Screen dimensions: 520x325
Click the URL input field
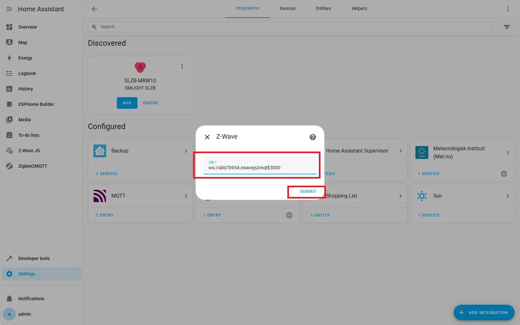click(260, 167)
